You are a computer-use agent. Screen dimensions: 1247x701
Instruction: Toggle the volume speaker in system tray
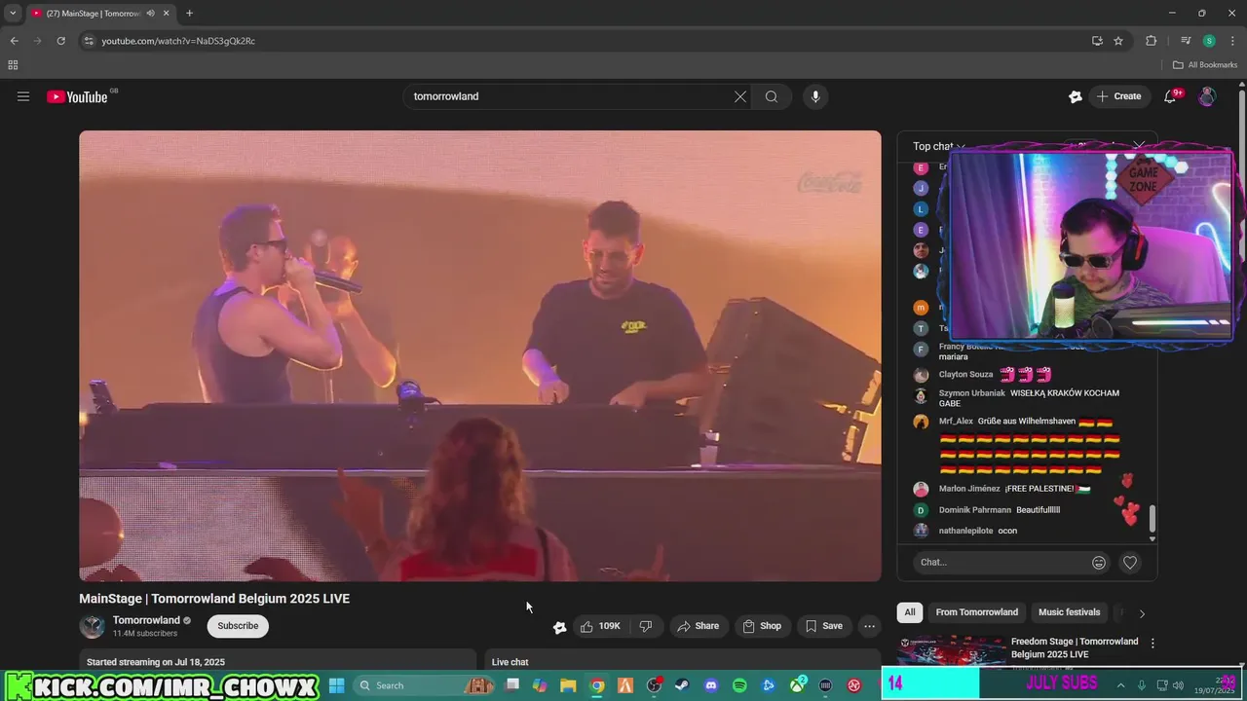click(1178, 685)
